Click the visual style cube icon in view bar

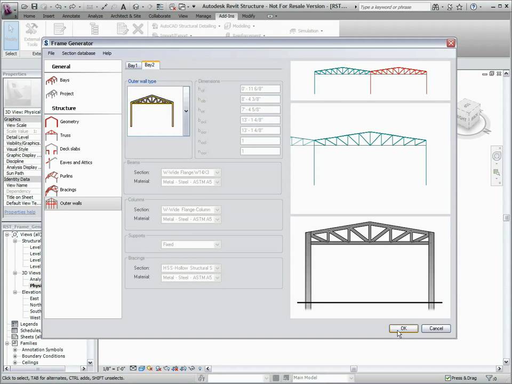click(142, 369)
